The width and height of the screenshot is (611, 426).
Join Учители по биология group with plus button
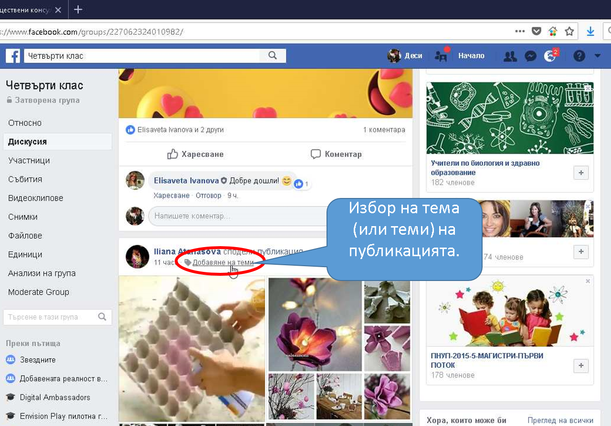581,173
